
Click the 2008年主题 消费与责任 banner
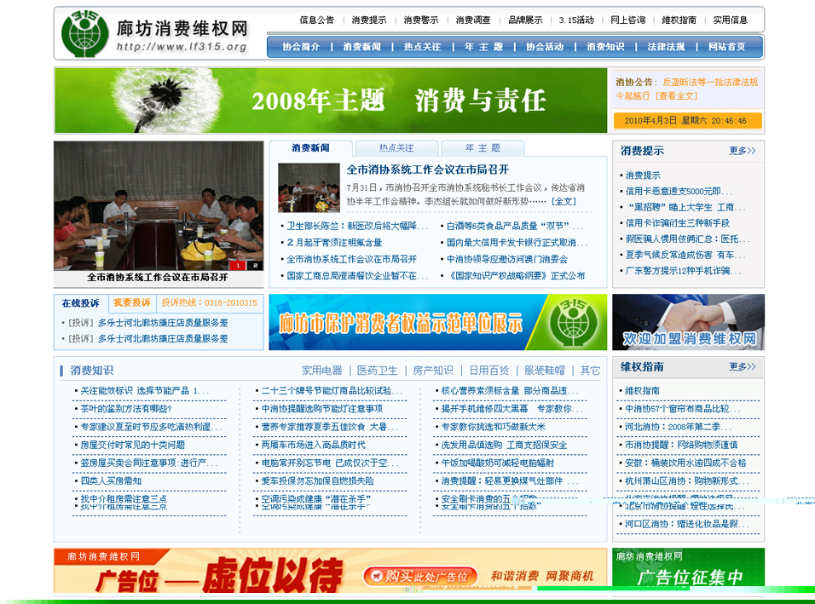[x=331, y=101]
